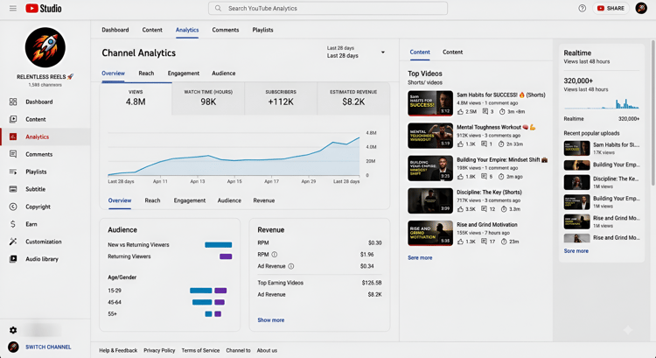This screenshot has width=656, height=358.
Task: Click SWITCH CHANNEL at the bottom left
Action: (x=48, y=347)
